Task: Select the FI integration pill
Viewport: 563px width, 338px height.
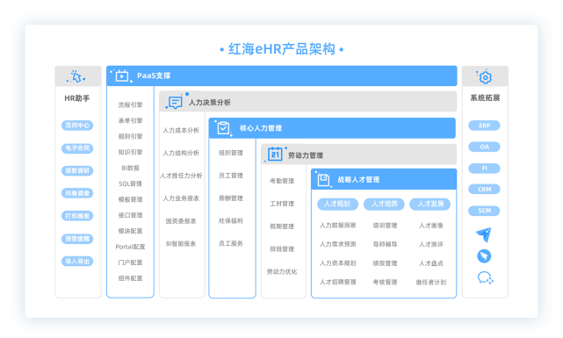Action: click(x=484, y=169)
